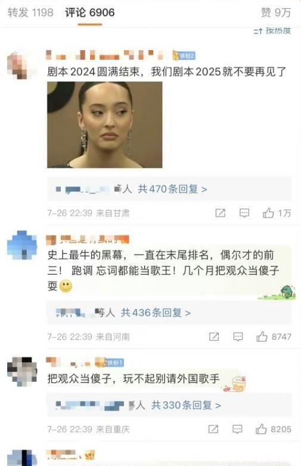The width and height of the screenshot is (301, 466).
Task: Select the 评论 6906 tab
Action: click(89, 13)
